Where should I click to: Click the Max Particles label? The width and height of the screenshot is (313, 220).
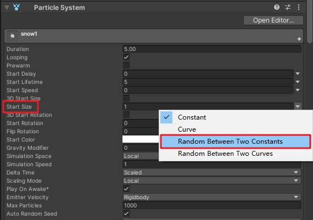click(24, 205)
